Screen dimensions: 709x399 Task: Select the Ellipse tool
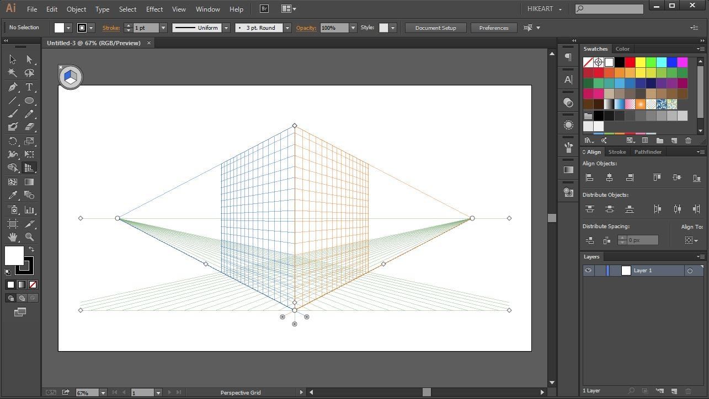29,101
